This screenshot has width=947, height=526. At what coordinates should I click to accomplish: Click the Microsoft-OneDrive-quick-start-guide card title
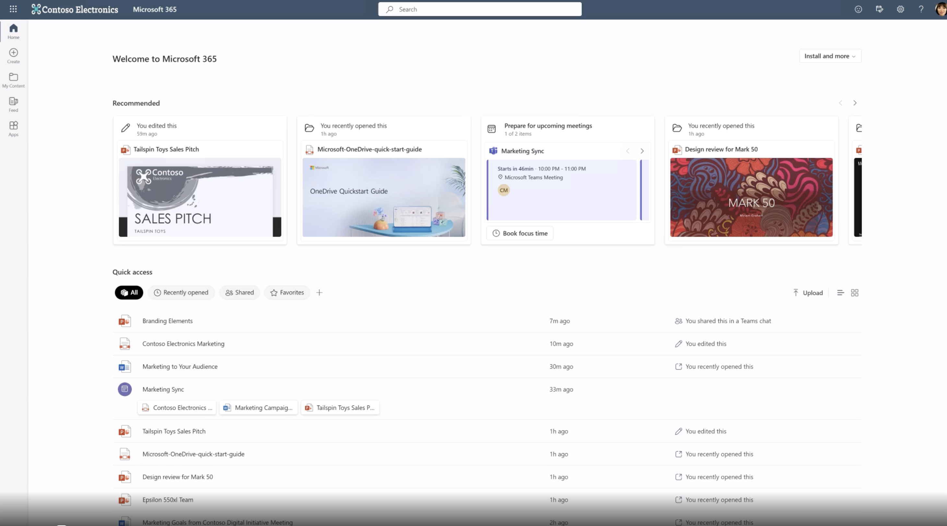369,149
